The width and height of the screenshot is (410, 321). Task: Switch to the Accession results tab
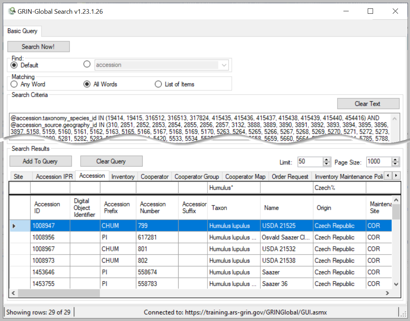tap(92, 176)
